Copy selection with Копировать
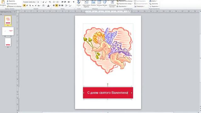The image size is (201, 113). pyautogui.click(x=12, y=4)
